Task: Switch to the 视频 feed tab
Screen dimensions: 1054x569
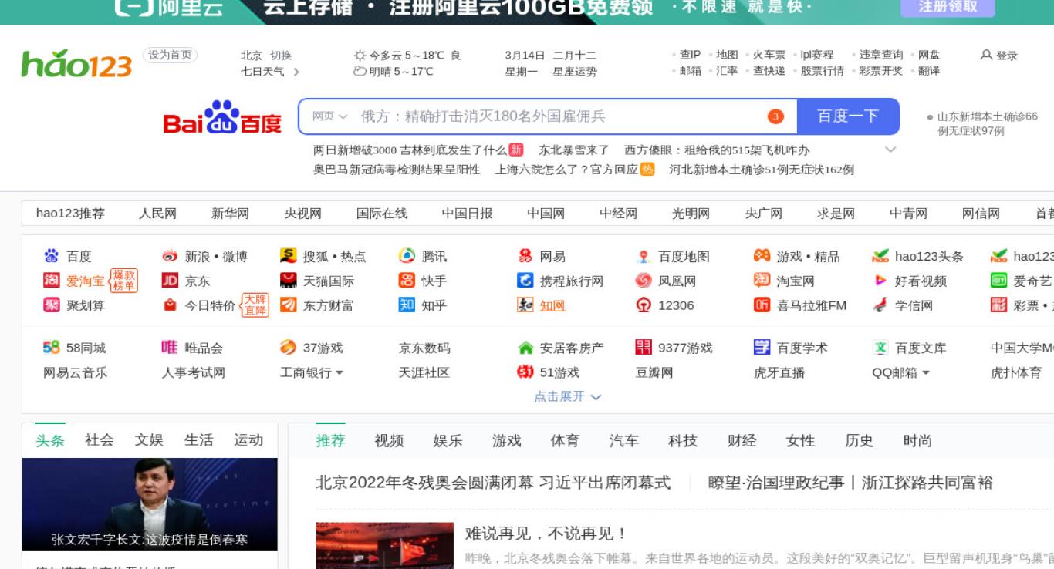Action: [389, 441]
